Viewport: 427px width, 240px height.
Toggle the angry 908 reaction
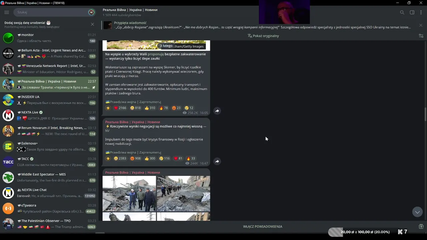135,159
